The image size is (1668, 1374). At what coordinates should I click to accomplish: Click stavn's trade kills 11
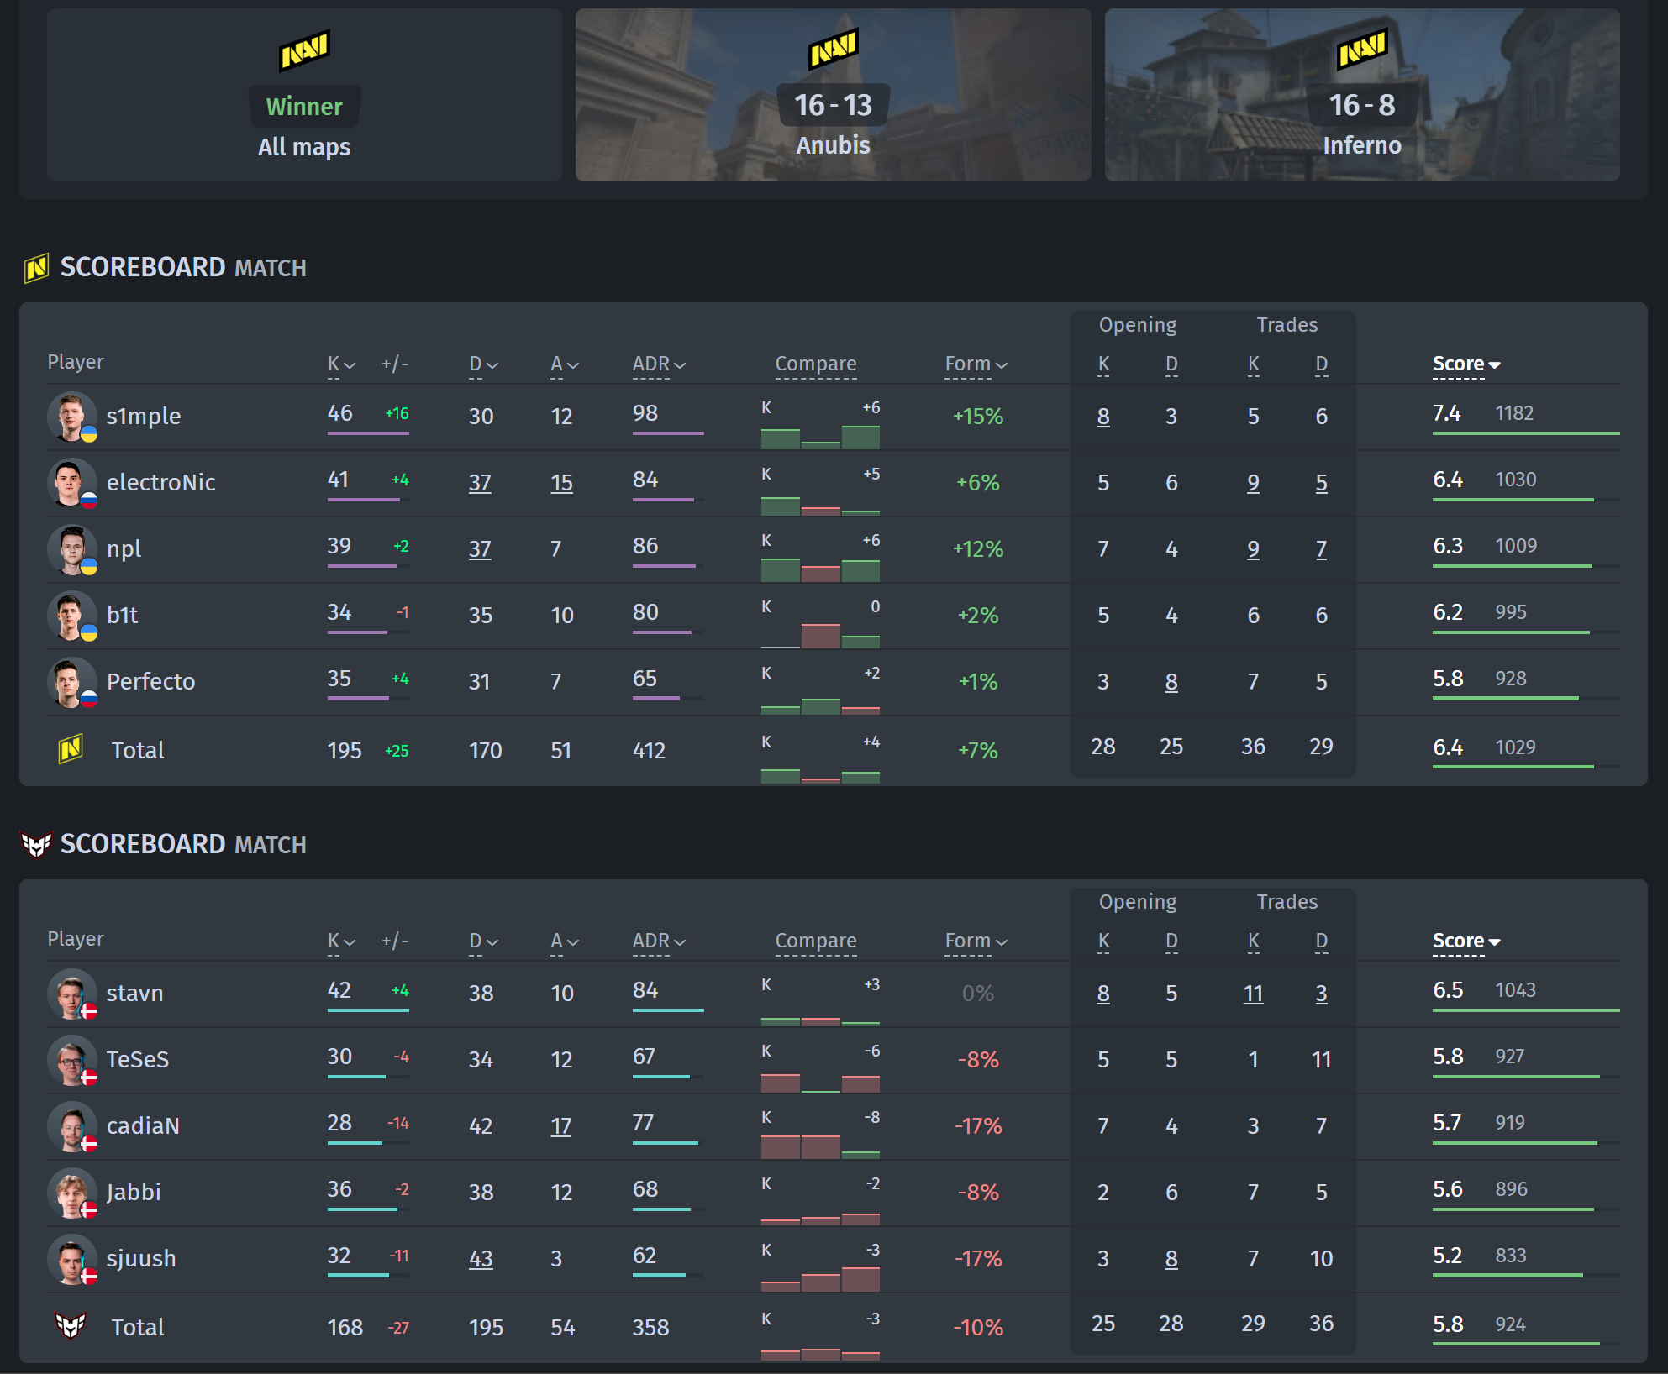[x=1253, y=994]
